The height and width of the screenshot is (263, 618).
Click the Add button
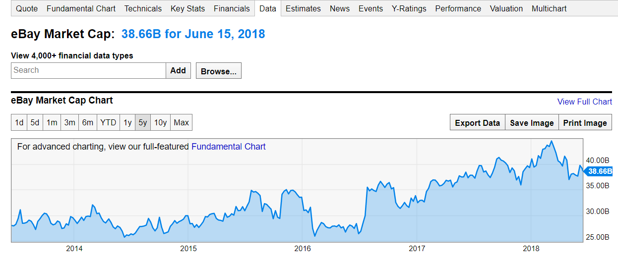178,70
